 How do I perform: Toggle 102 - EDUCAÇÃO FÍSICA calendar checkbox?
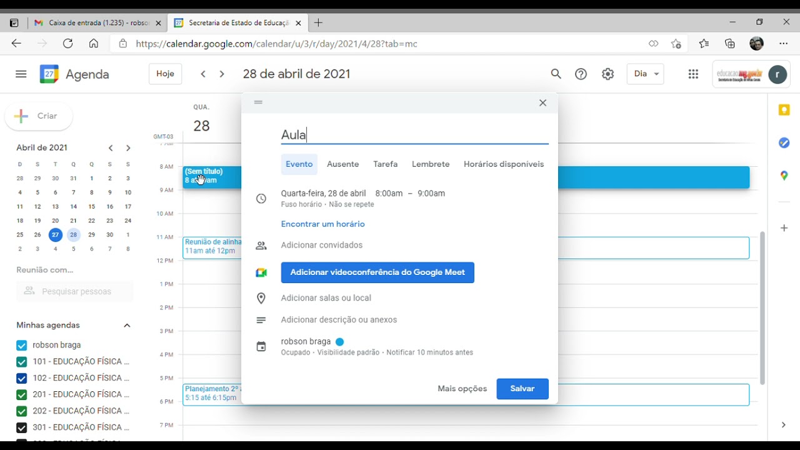(22, 378)
